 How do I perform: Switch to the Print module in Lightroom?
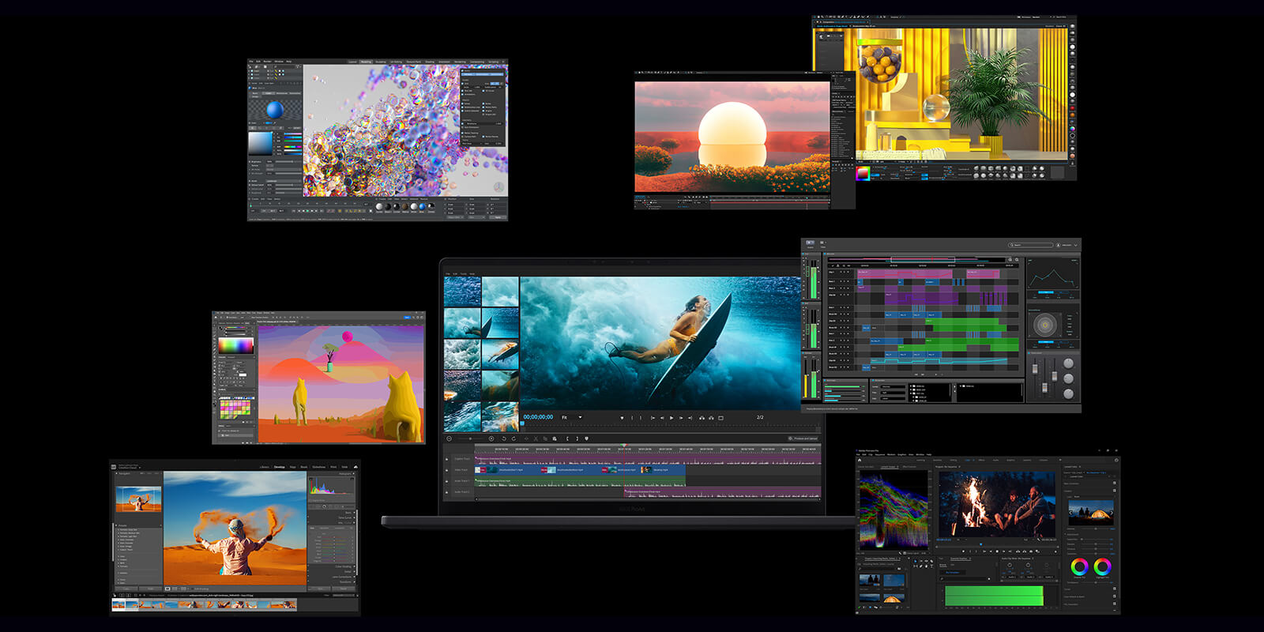coord(333,467)
